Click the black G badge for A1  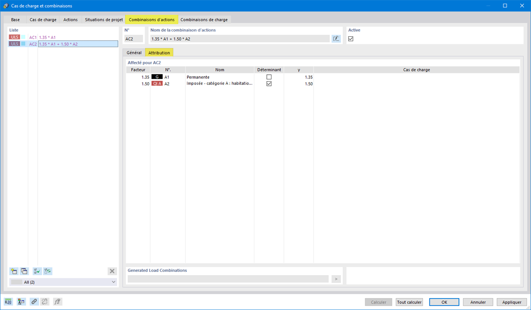[x=157, y=77]
